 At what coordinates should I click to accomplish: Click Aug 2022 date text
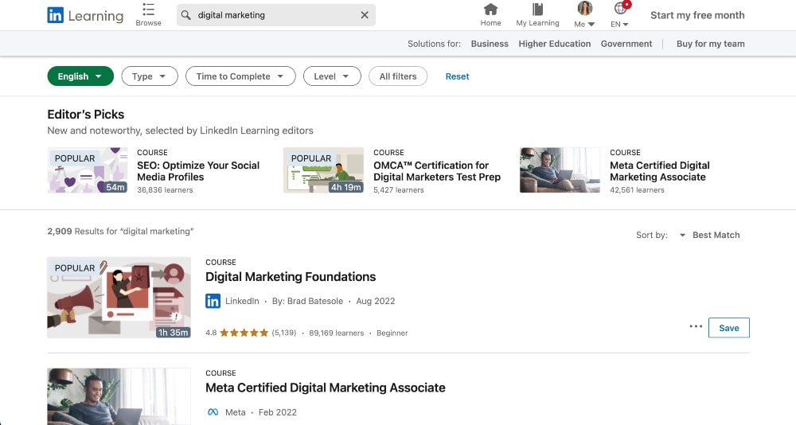tap(375, 301)
